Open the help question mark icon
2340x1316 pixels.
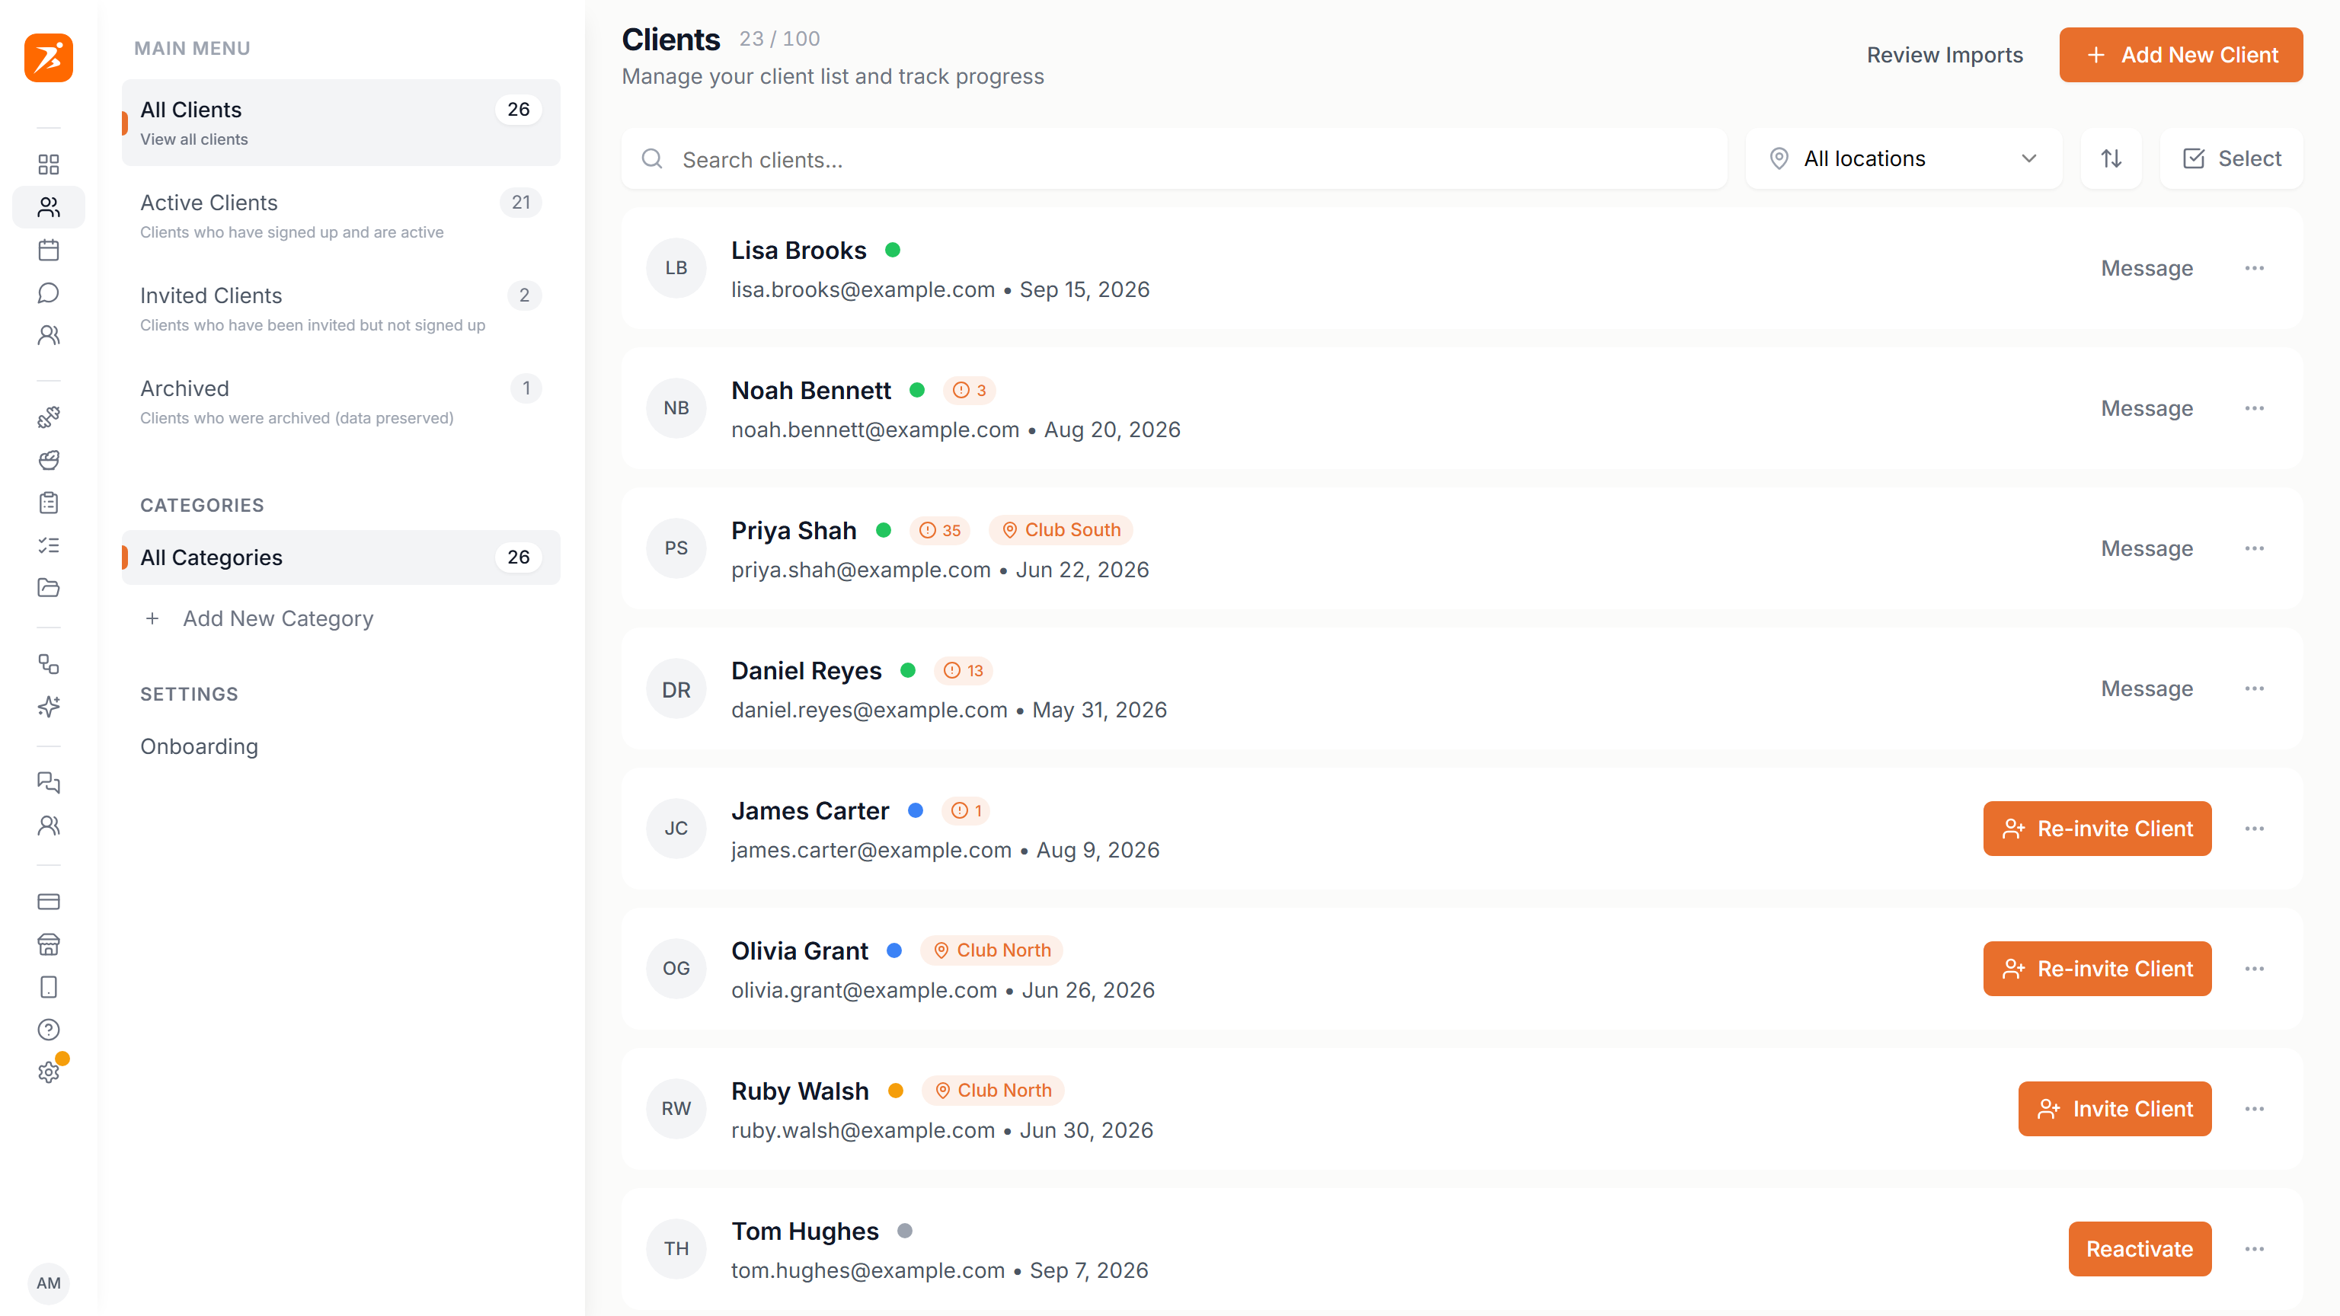pyautogui.click(x=48, y=1030)
